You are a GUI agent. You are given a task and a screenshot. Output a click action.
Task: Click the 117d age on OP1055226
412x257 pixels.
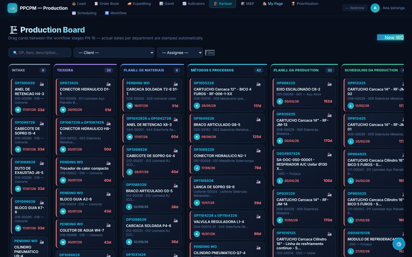coord(257,106)
